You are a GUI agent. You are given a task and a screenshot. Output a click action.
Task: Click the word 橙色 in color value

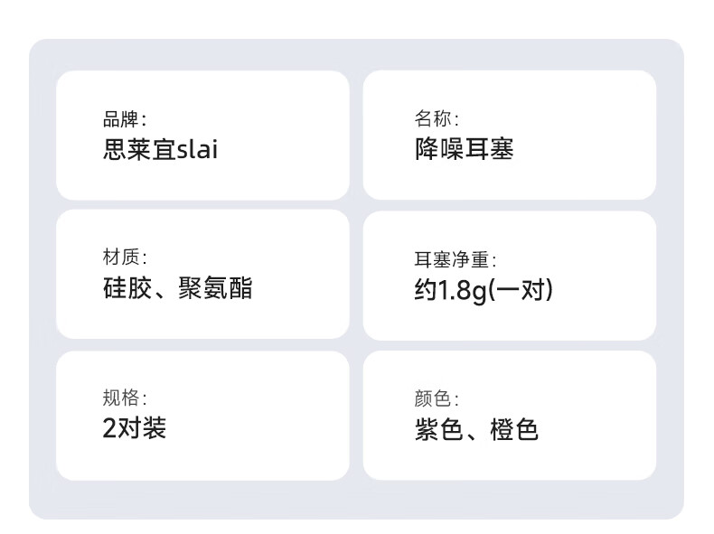[514, 429]
